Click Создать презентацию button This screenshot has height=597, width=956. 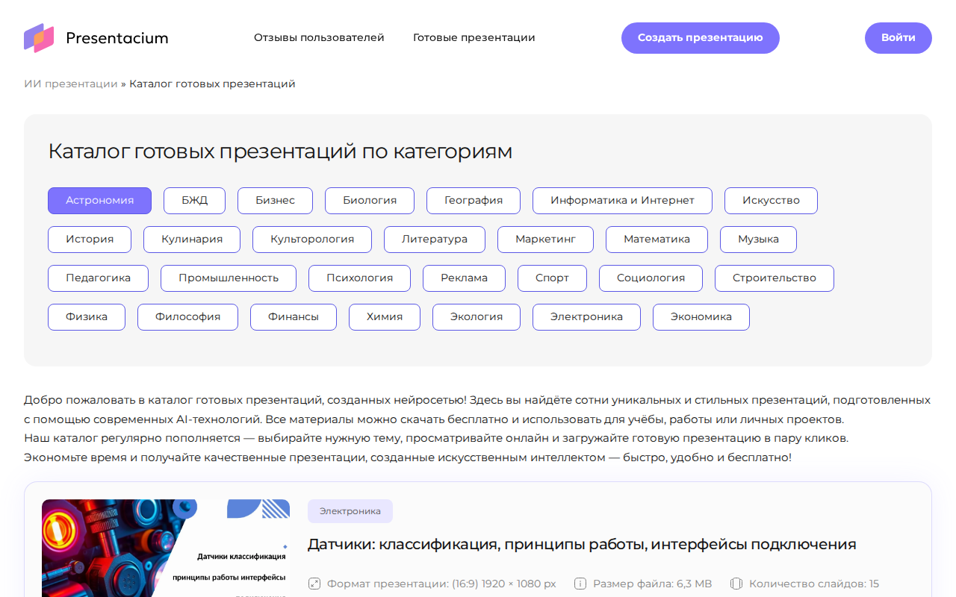tap(701, 38)
